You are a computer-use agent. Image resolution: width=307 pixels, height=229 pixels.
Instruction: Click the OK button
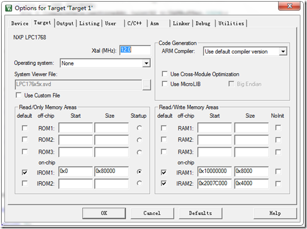pos(104,213)
